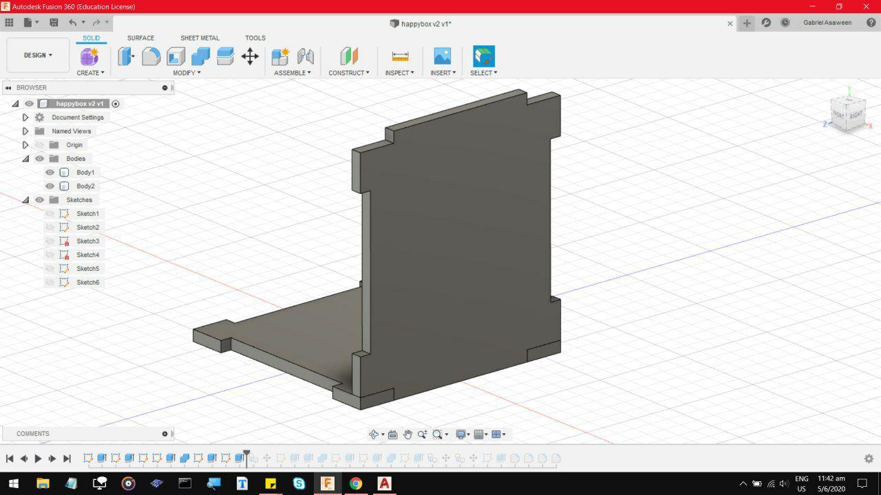This screenshot has width=881, height=495.
Task: Click the New Component icon above ASSEMBLE
Action: (x=280, y=56)
